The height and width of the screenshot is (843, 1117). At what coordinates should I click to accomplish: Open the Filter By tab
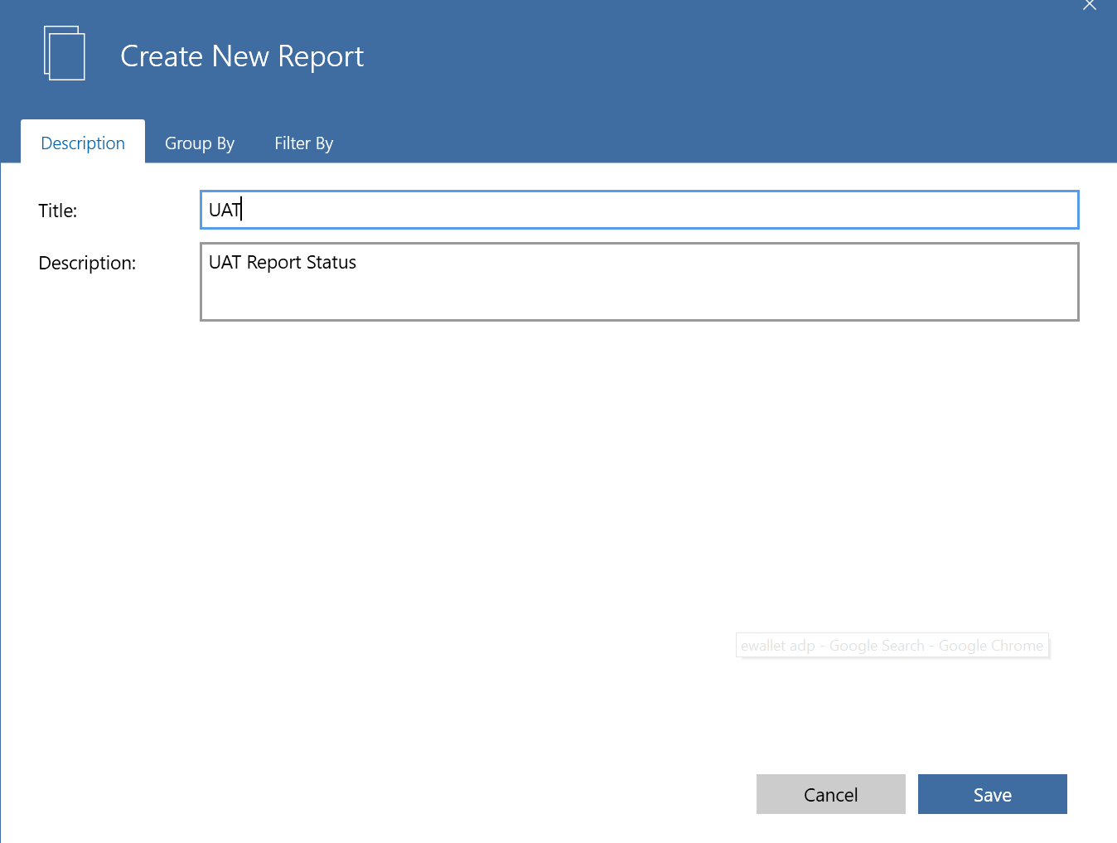click(303, 143)
